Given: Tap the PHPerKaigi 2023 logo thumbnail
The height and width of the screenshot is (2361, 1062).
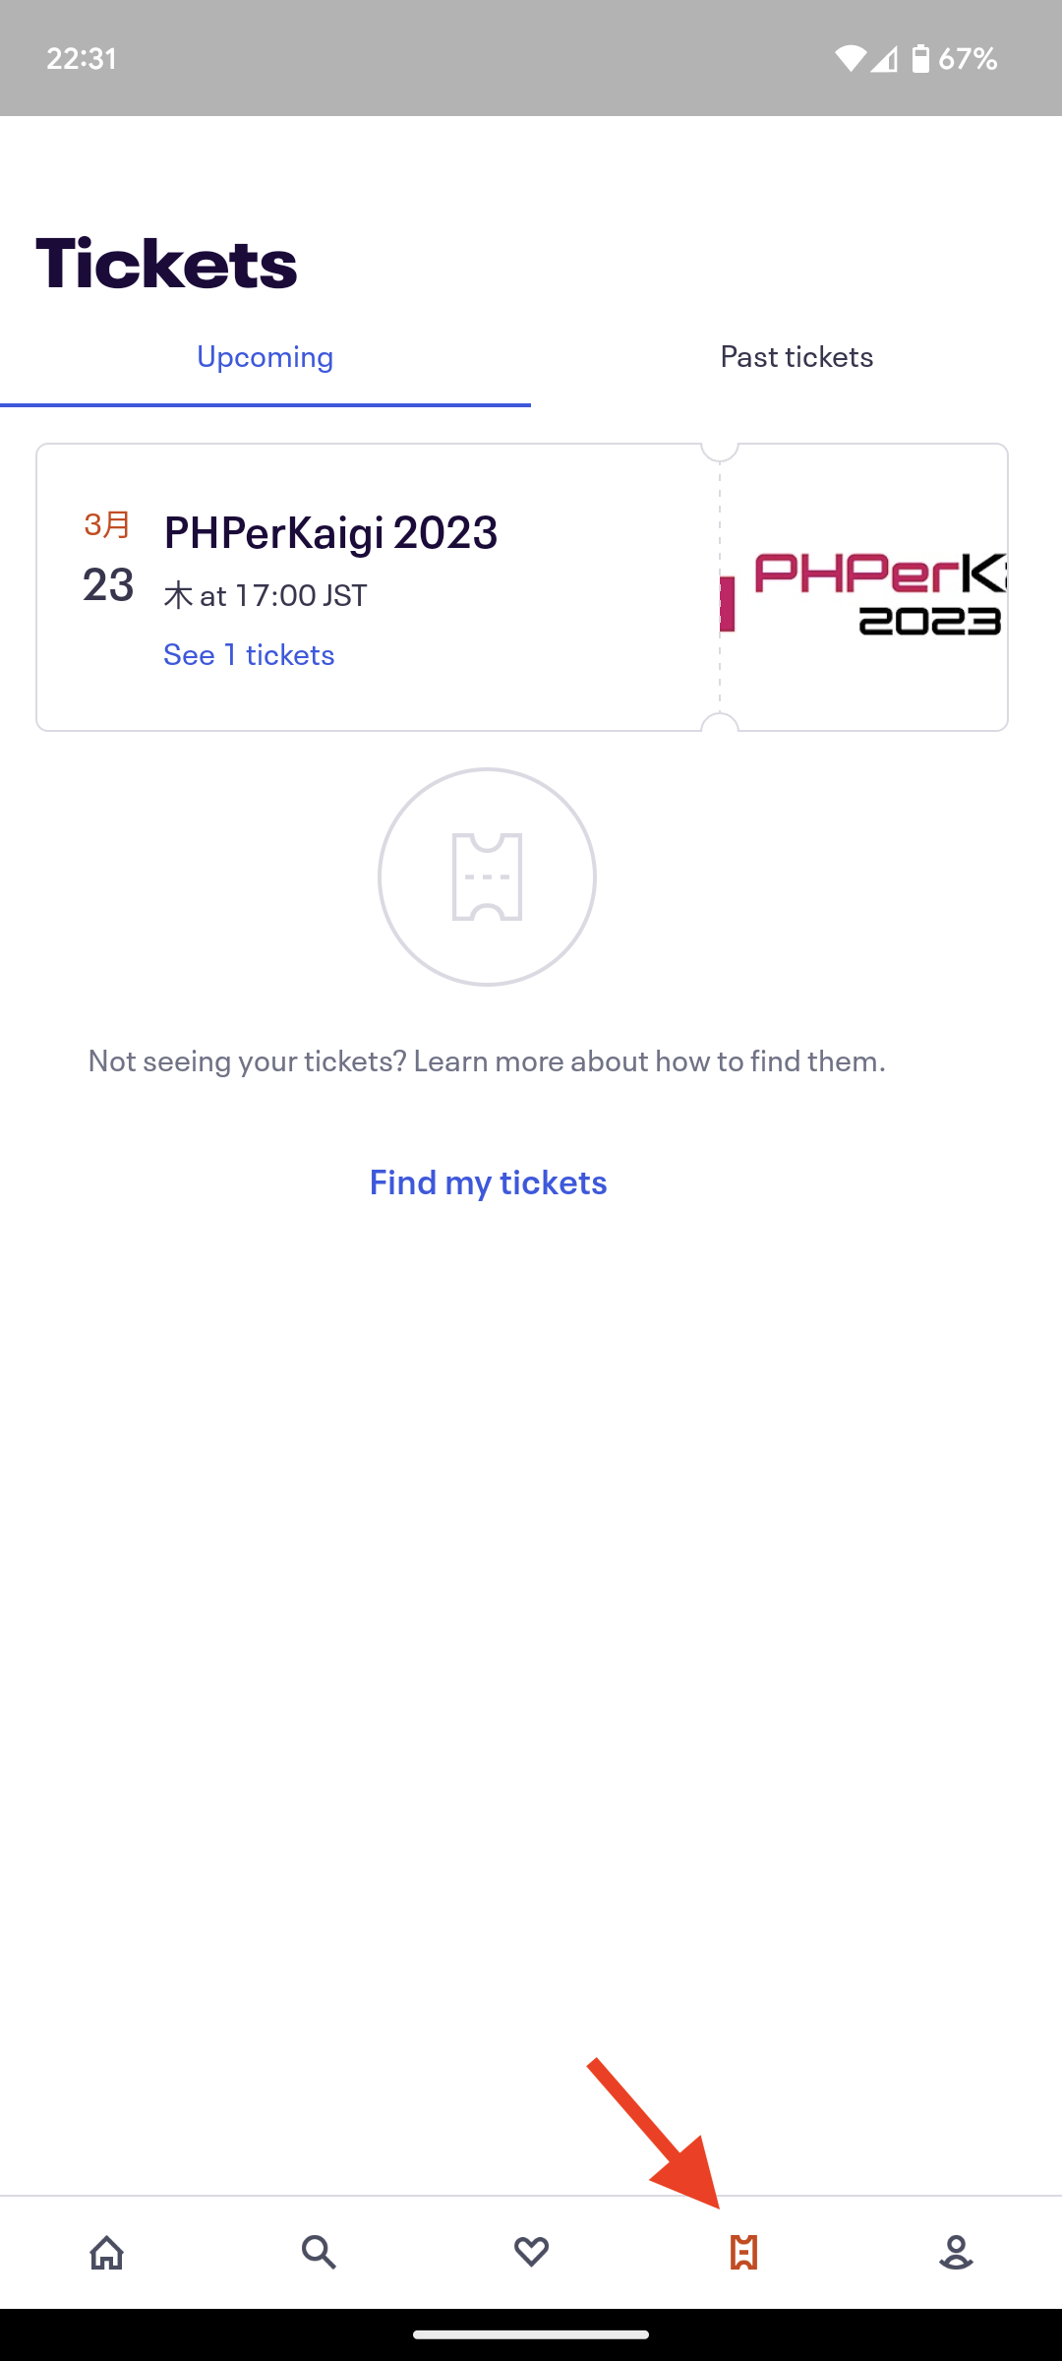Looking at the screenshot, I should (863, 588).
